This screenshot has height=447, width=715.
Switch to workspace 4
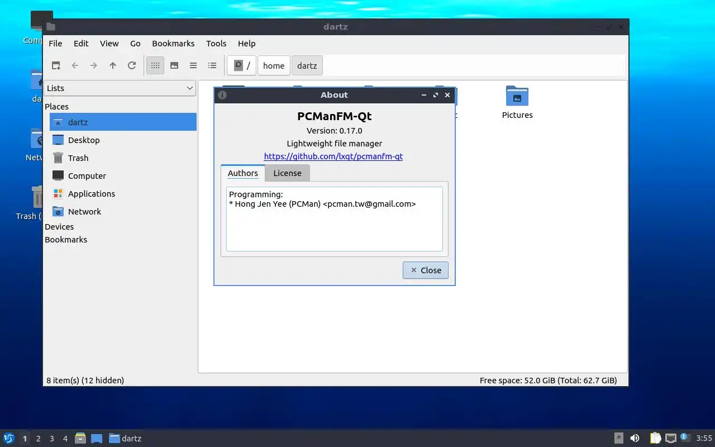pyautogui.click(x=65, y=439)
